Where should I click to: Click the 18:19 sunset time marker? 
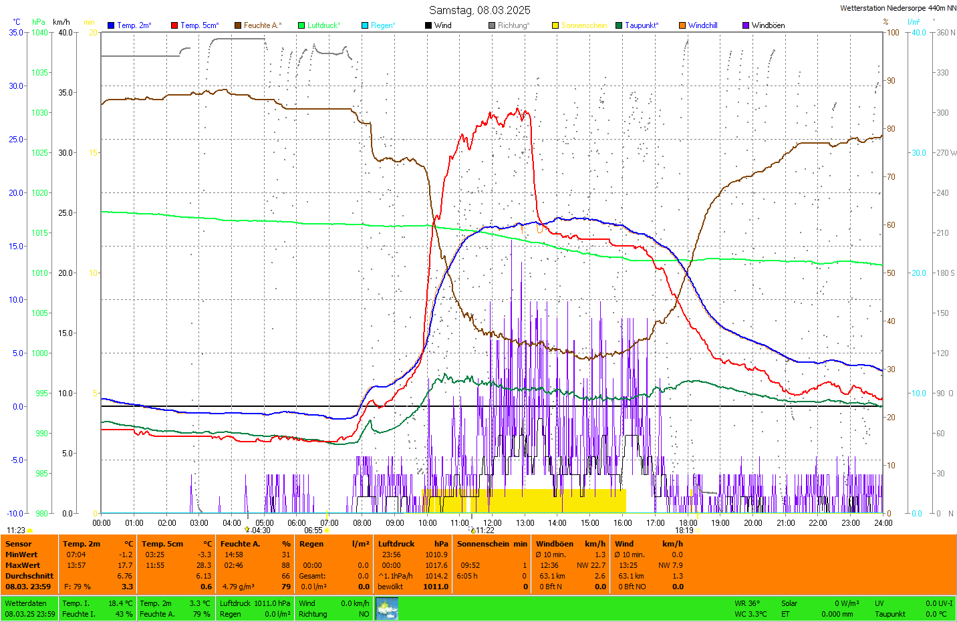point(684,530)
